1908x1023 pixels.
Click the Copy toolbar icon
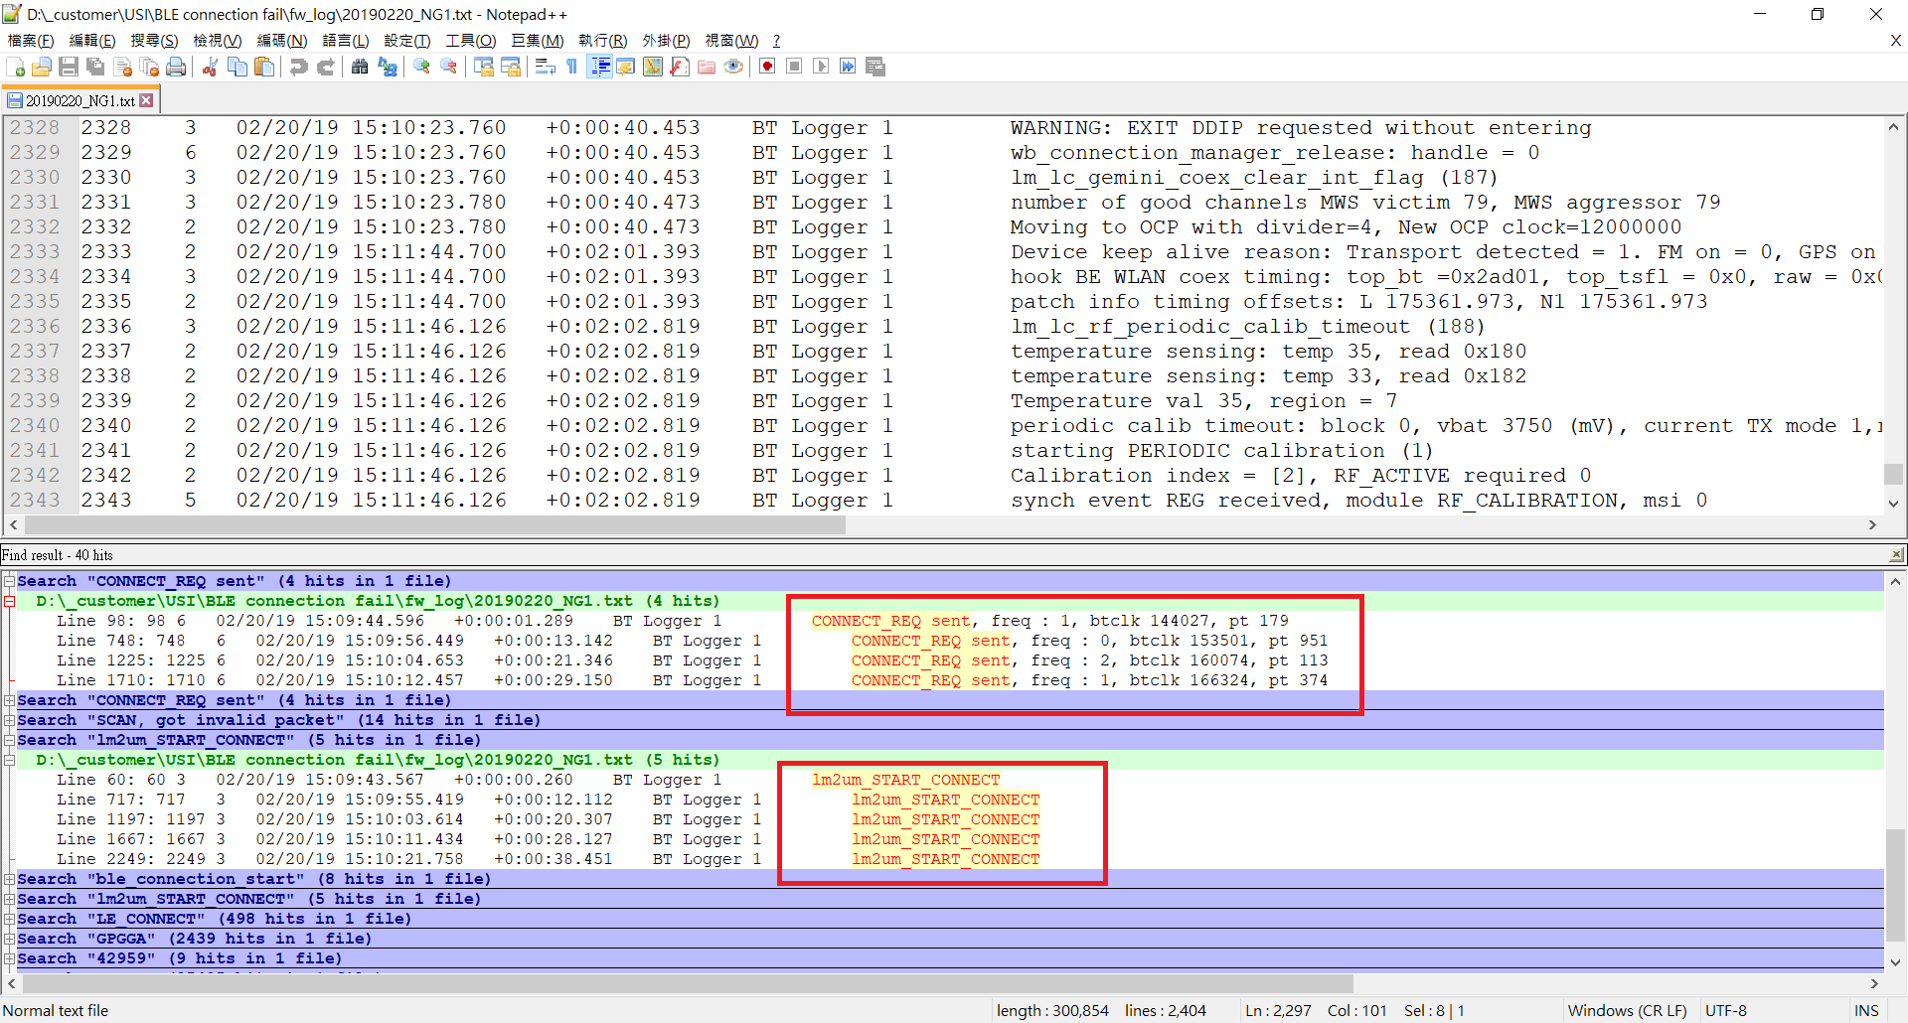238,67
